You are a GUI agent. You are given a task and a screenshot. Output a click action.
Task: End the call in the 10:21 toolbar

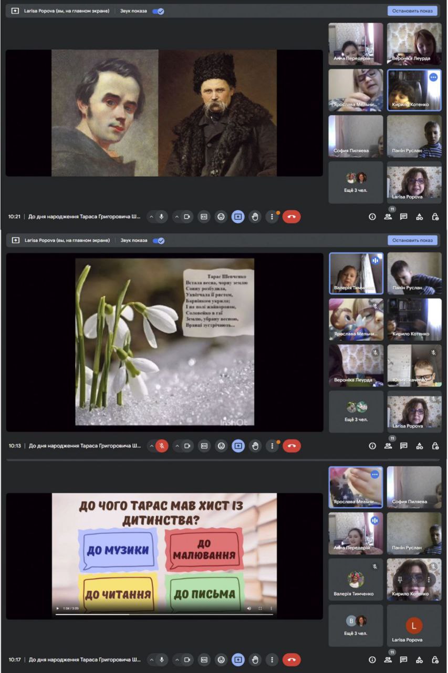[291, 217]
